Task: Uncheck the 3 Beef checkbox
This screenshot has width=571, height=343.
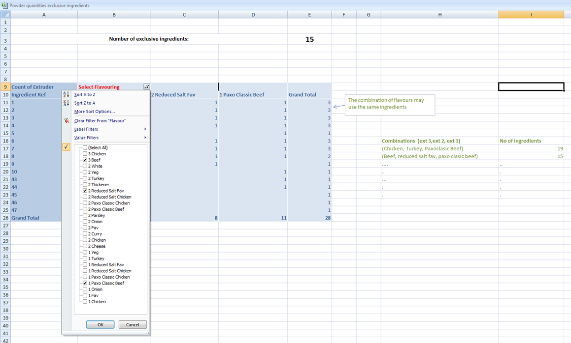Action: [85, 160]
